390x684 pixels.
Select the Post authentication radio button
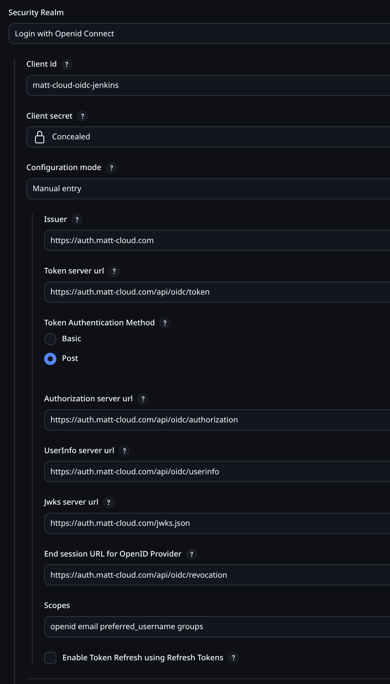[50, 359]
